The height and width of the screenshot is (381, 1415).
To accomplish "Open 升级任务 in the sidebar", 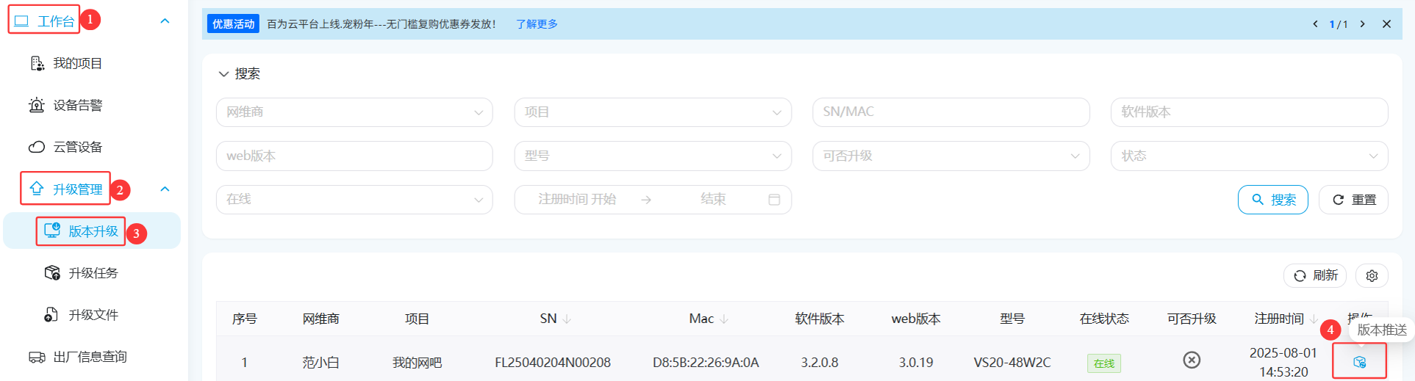I will click(93, 273).
